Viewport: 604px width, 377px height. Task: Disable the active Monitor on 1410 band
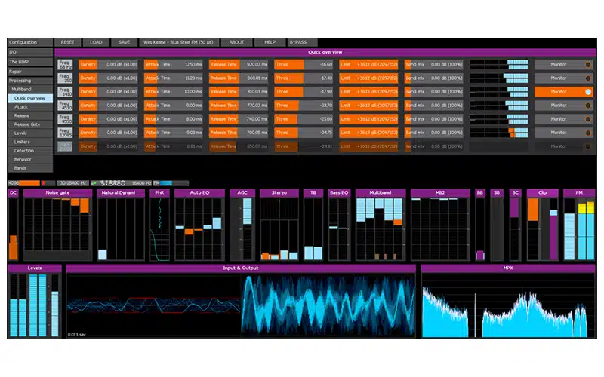563,91
